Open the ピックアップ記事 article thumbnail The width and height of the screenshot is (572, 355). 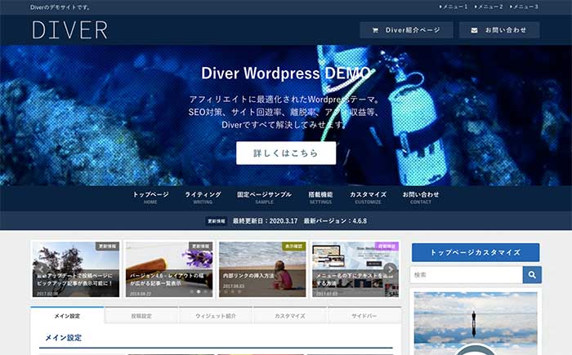pos(76,269)
